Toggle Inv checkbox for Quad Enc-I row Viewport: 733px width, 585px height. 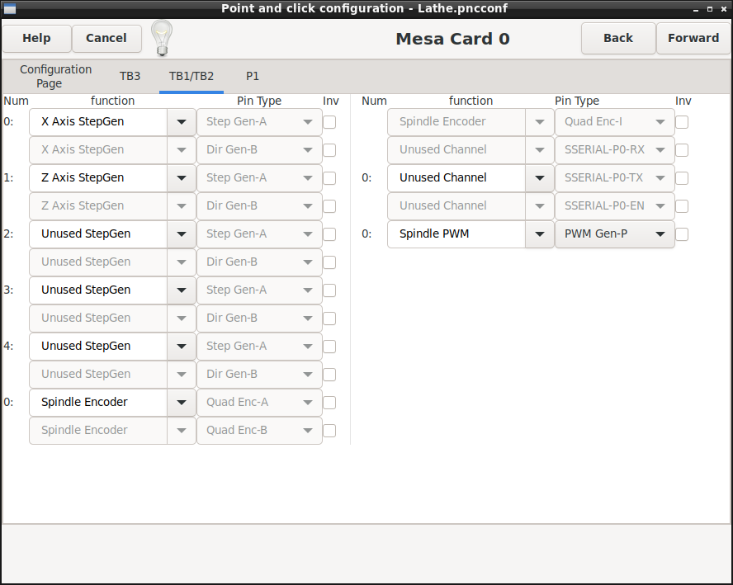click(682, 122)
